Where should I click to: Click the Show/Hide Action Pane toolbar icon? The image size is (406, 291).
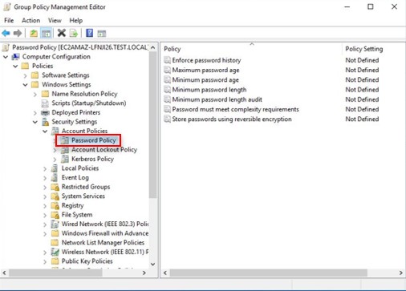pos(102,34)
